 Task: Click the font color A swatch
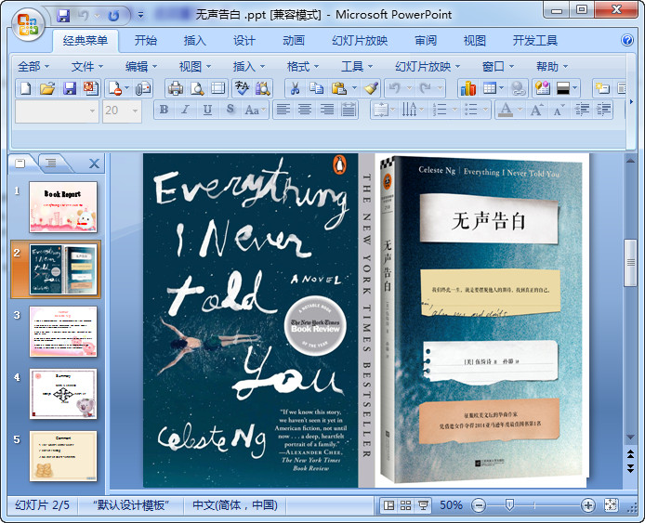pos(506,110)
